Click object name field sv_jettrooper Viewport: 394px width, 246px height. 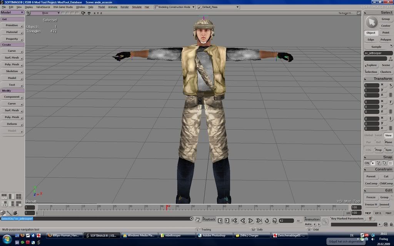[x=378, y=53]
